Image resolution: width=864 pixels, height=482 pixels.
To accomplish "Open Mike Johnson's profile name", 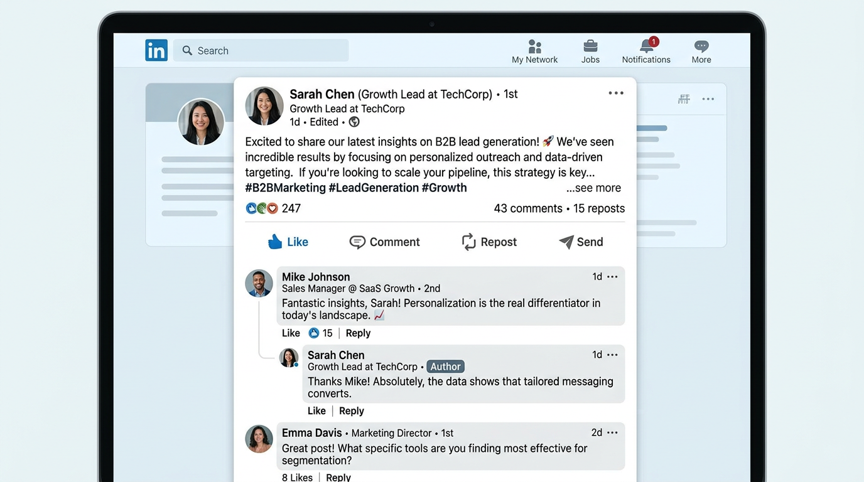I will point(316,277).
